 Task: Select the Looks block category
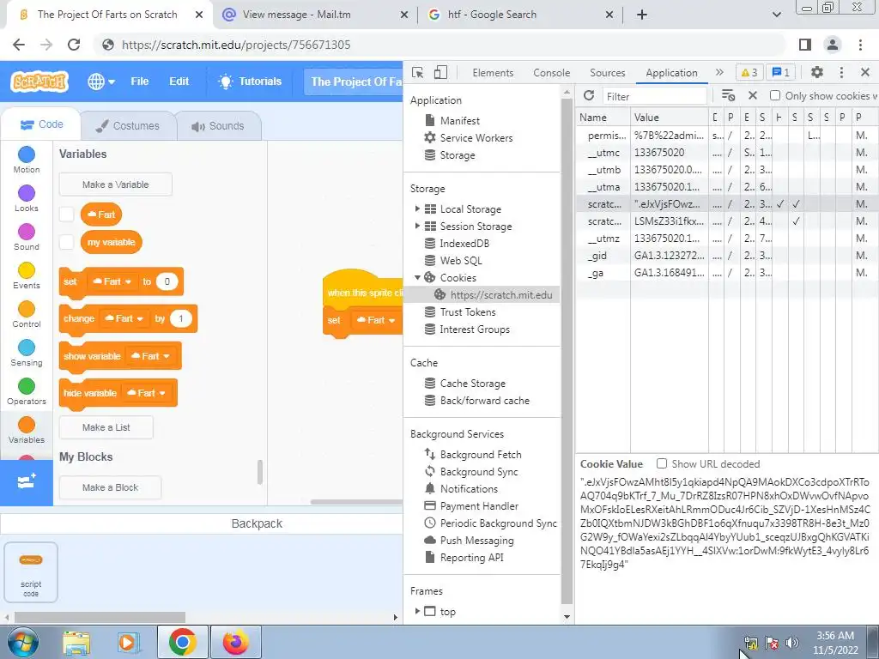27,198
